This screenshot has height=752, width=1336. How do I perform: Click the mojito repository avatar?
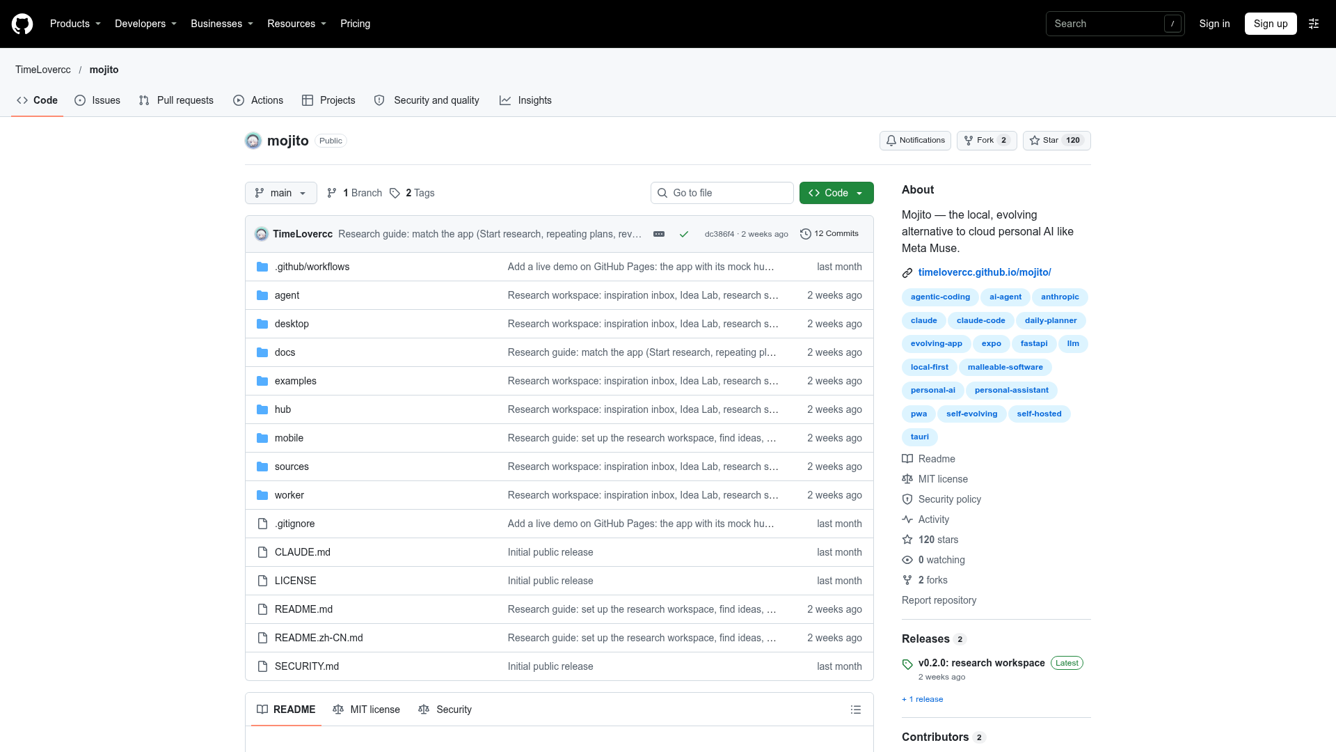click(253, 141)
